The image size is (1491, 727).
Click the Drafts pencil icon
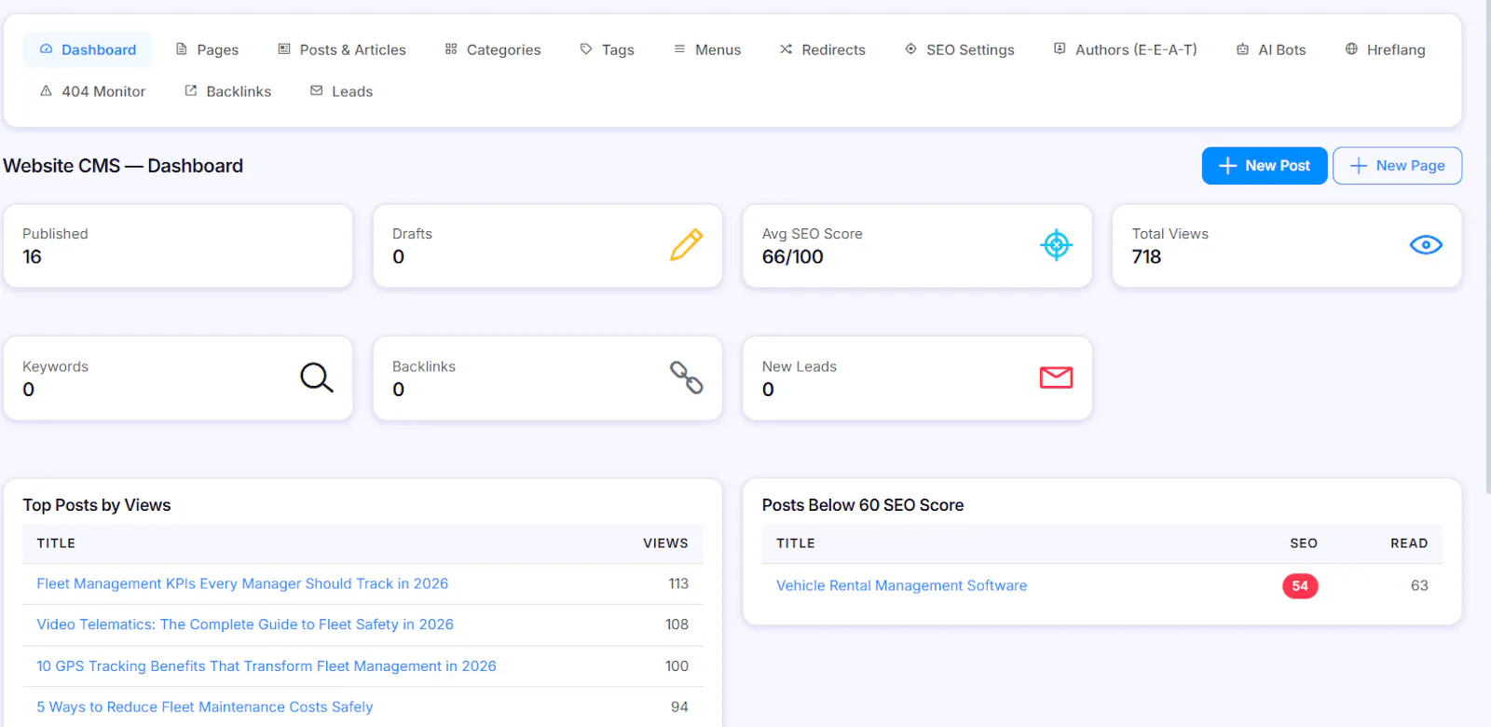pos(686,245)
